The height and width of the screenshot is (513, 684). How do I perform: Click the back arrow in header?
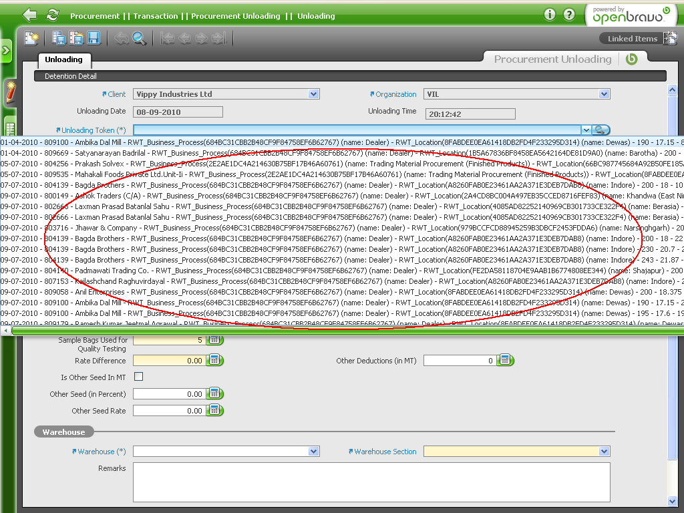(29, 15)
